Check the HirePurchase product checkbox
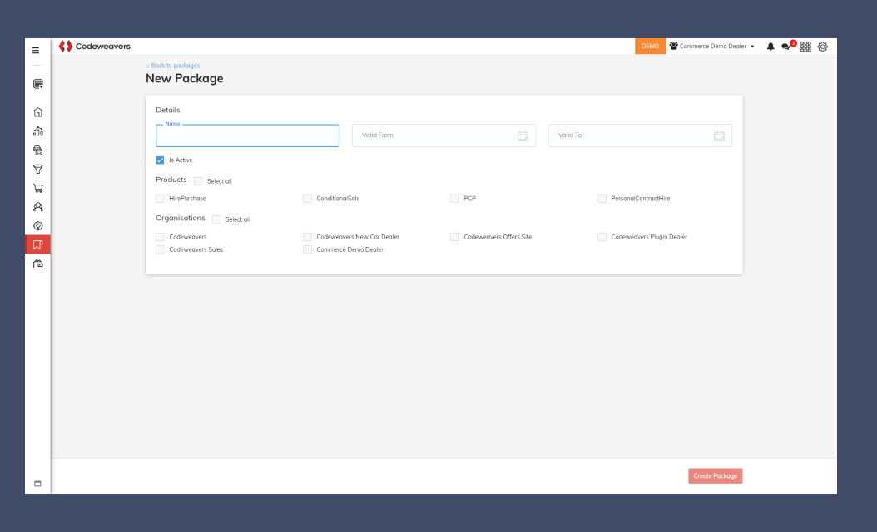The width and height of the screenshot is (877, 532). 160,199
